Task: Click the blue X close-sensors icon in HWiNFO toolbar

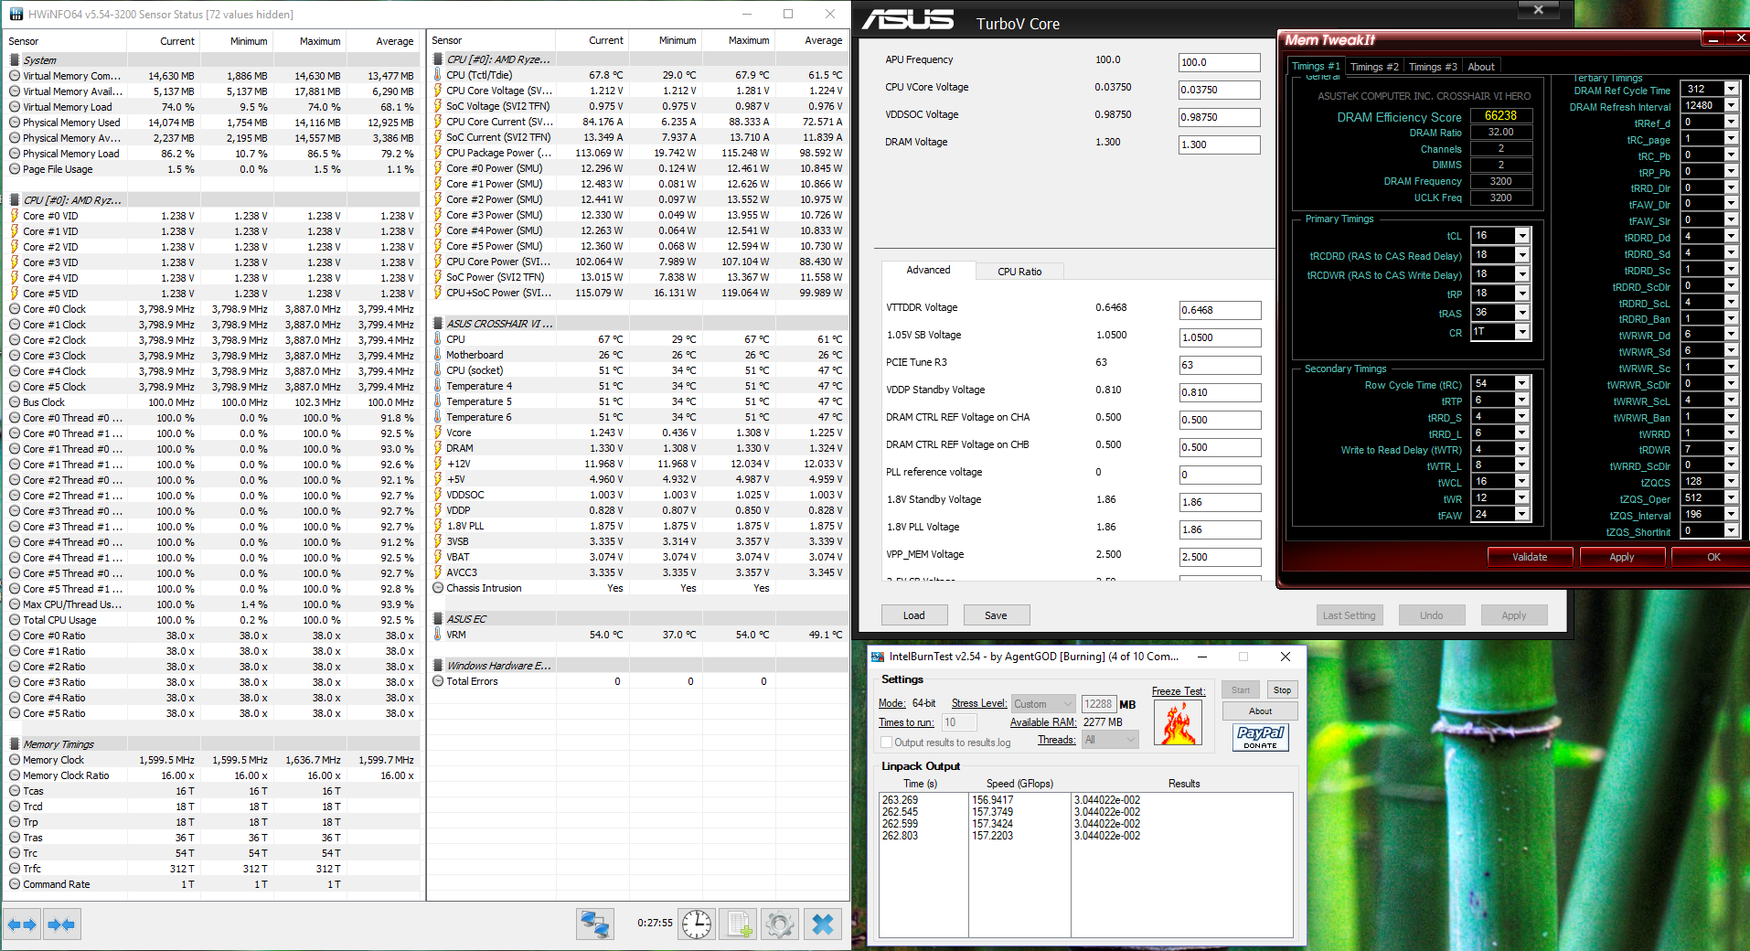Action: click(822, 924)
